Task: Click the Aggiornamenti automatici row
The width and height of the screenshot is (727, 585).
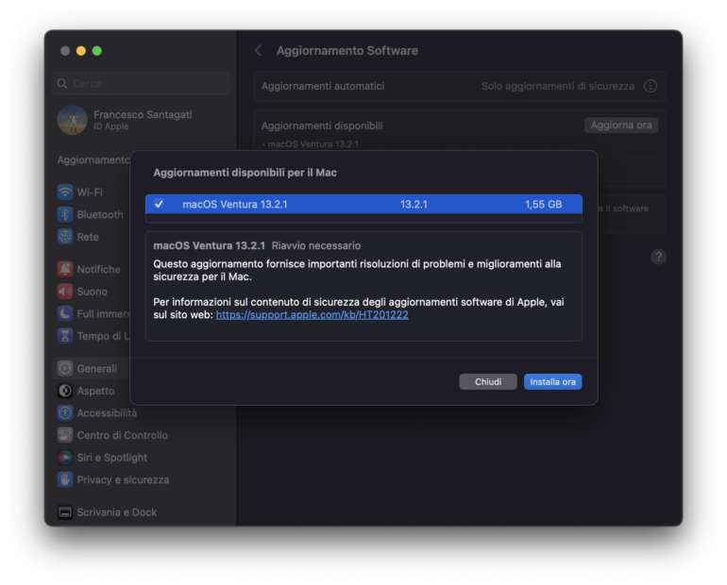Action: pos(460,86)
